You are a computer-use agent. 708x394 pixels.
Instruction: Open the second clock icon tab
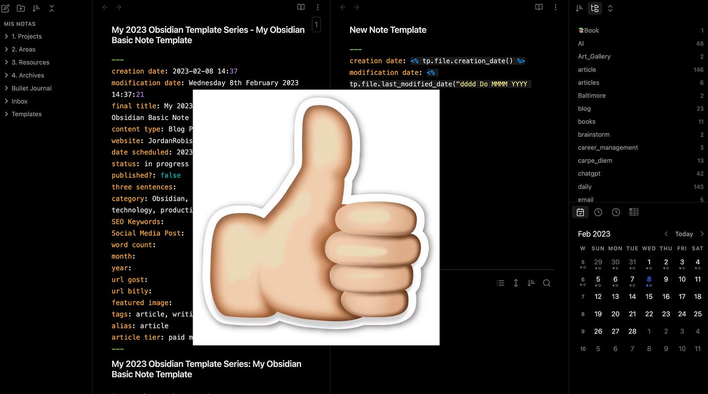click(x=616, y=212)
